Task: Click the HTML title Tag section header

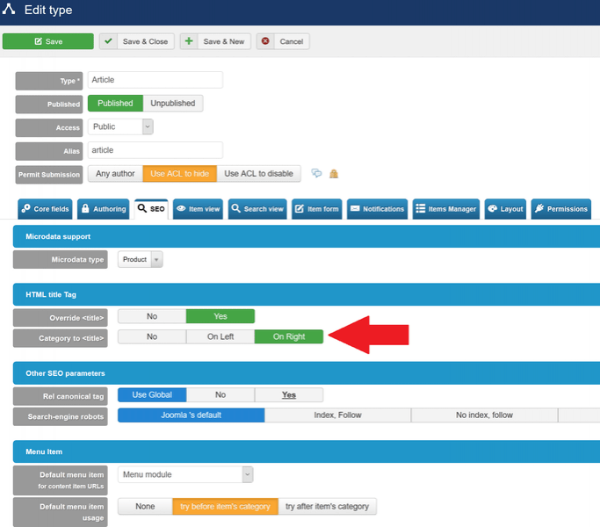Action: pyautogui.click(x=307, y=295)
